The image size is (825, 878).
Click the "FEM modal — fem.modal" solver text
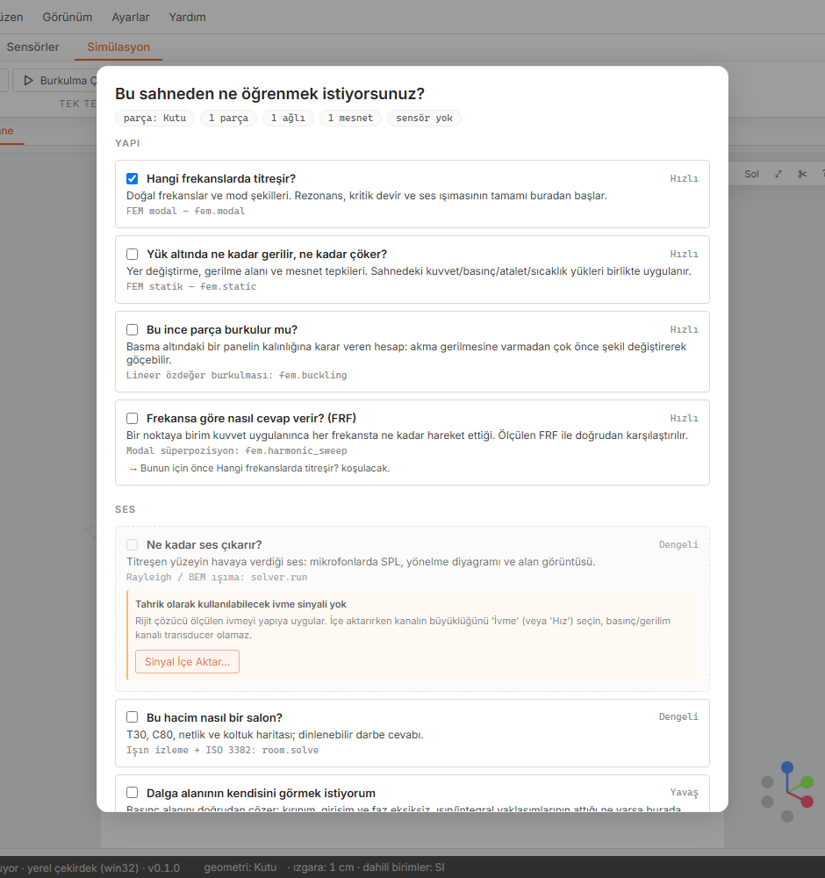(x=186, y=211)
